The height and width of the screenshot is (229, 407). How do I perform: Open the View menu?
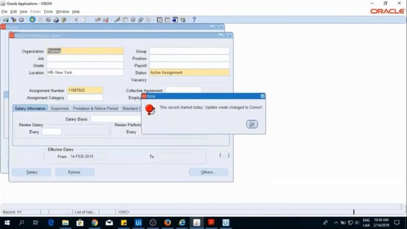[23, 12]
